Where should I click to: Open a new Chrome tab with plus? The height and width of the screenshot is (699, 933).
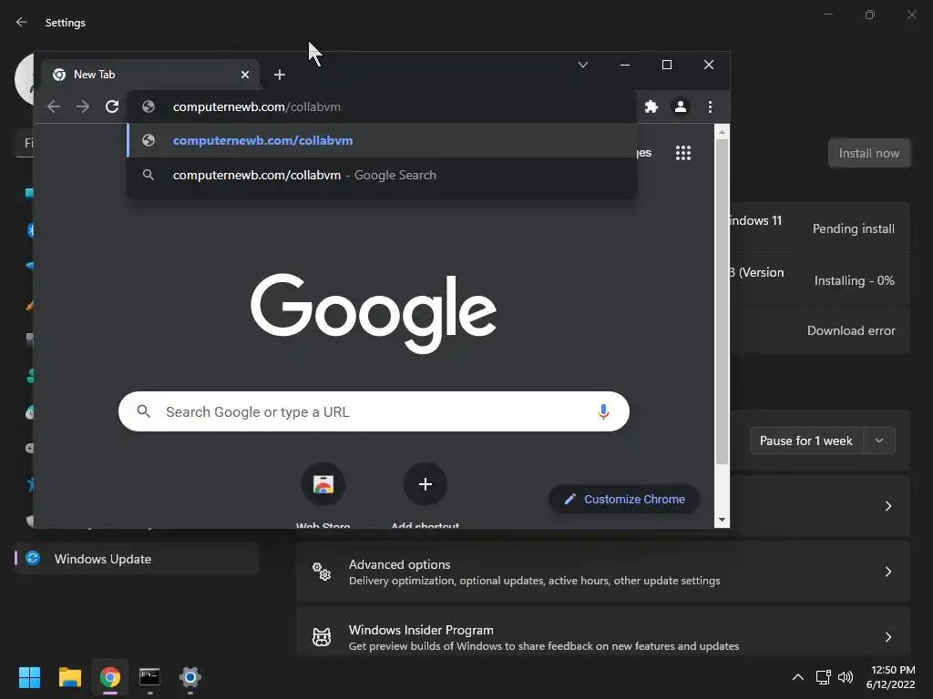(x=280, y=75)
